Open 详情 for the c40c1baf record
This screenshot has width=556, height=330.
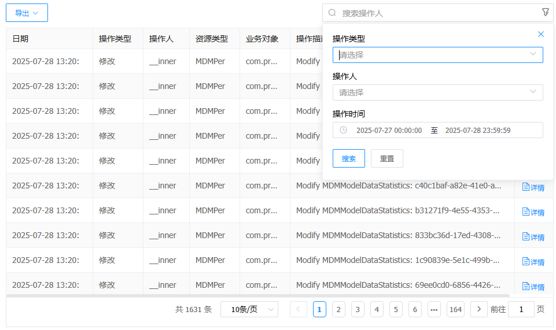[533, 187]
